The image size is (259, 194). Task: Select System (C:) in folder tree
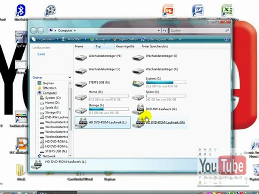[x=53, y=98]
